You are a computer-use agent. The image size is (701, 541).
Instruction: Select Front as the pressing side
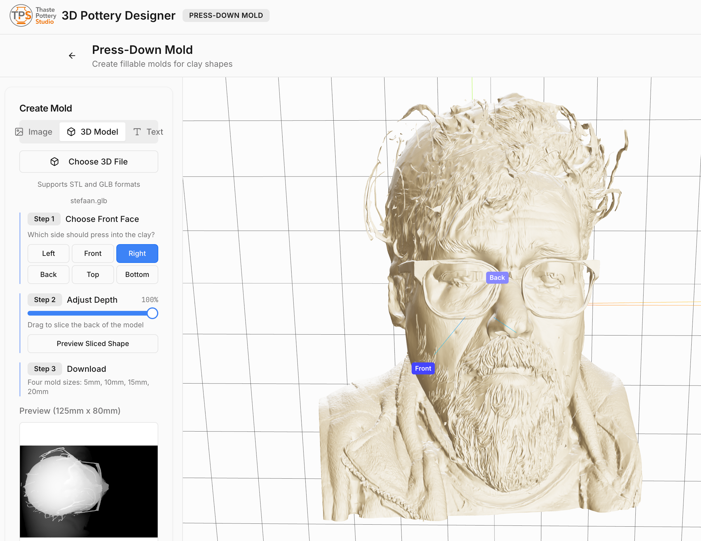coord(93,253)
